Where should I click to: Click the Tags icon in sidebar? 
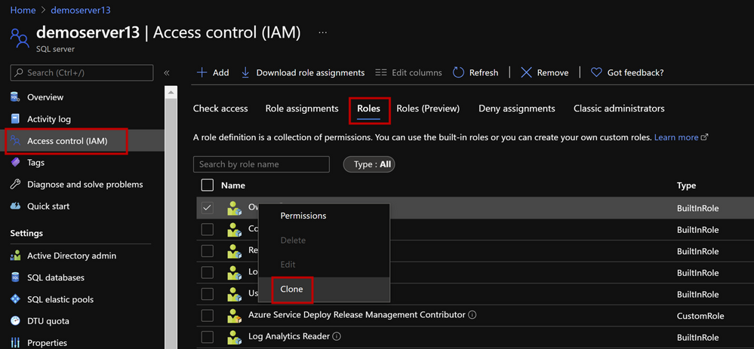click(15, 163)
